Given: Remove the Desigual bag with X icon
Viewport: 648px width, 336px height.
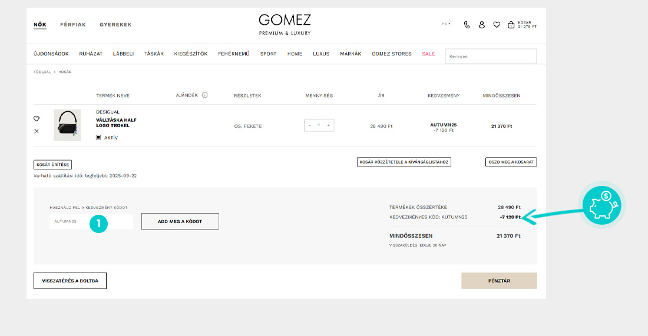Looking at the screenshot, I should coord(37,131).
